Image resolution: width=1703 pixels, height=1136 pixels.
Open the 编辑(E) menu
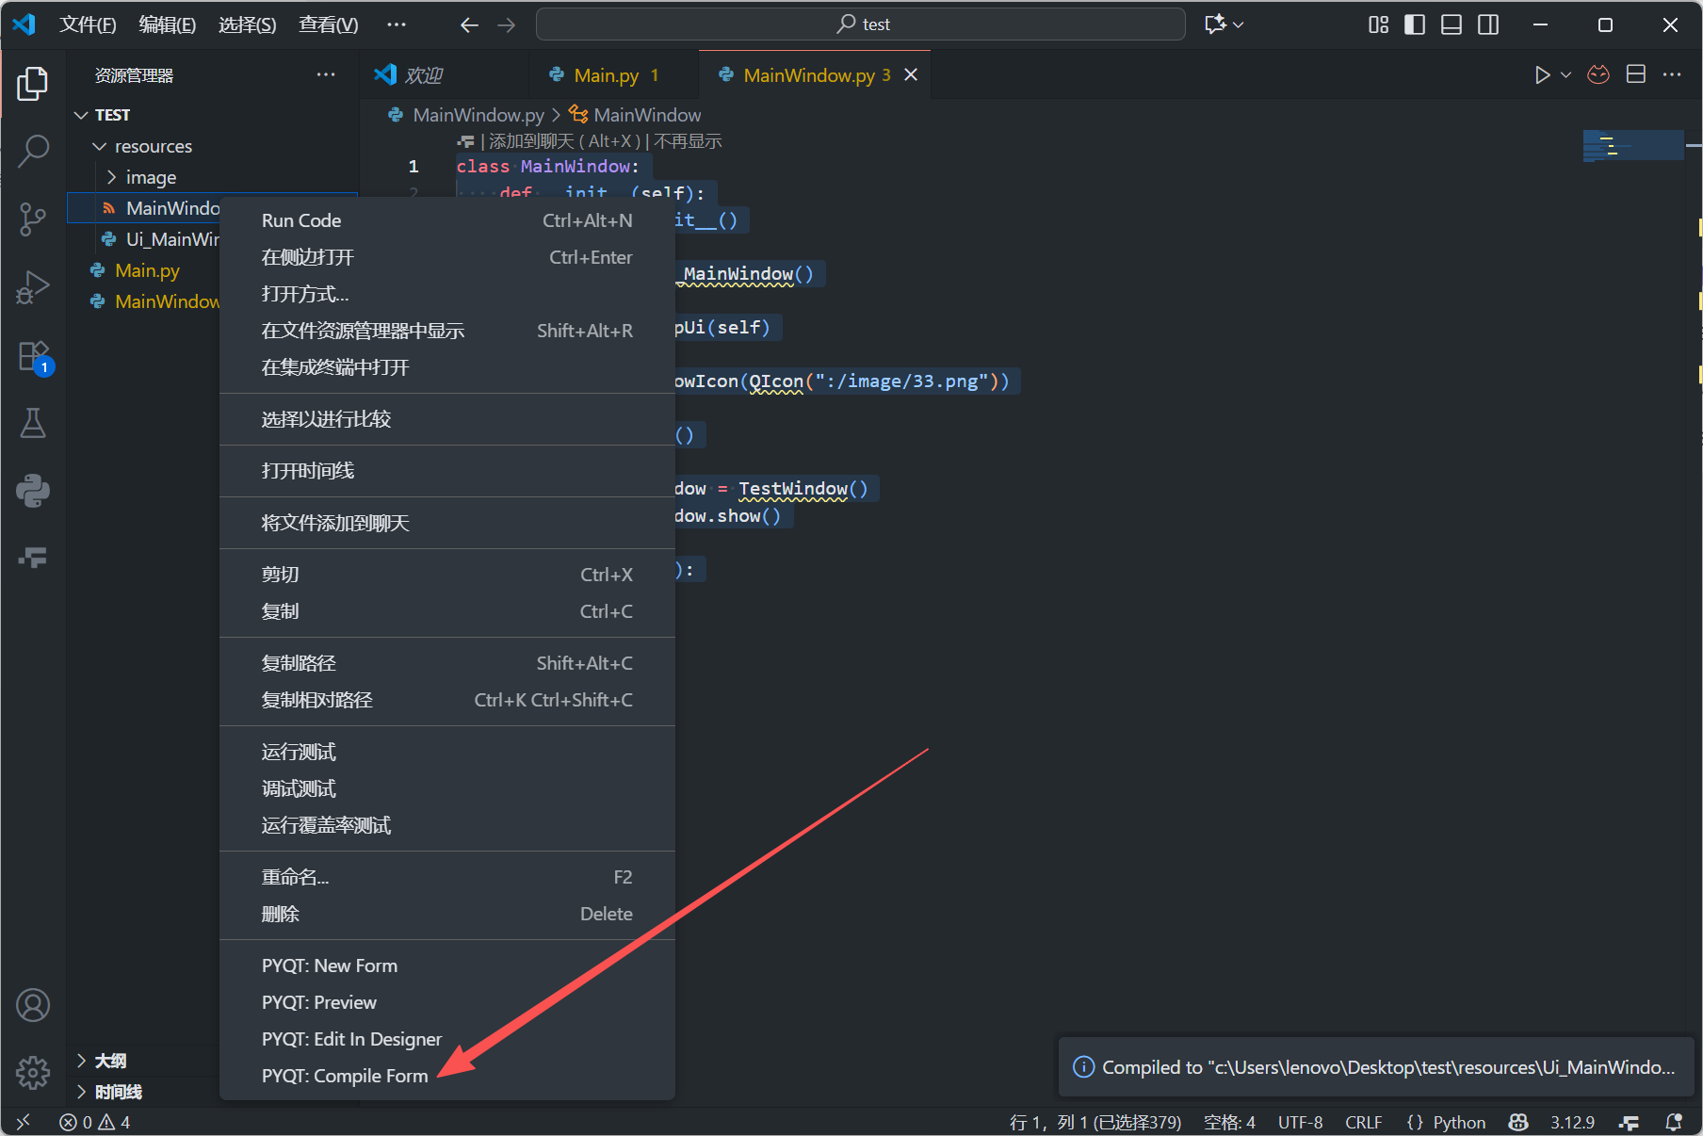tap(168, 24)
